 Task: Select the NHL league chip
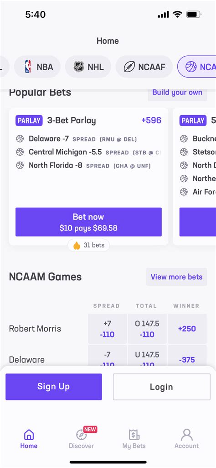pos(88,67)
